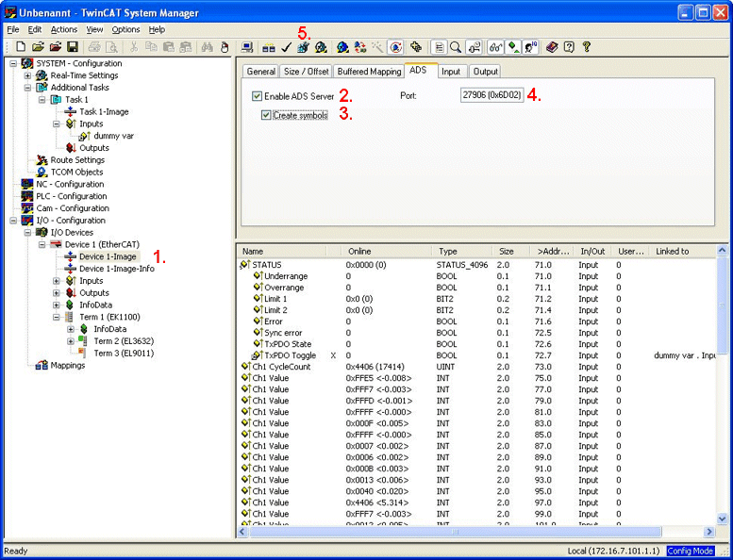Select Term 3 (EL9011) in the tree
Image resolution: width=733 pixels, height=560 pixels.
click(x=124, y=354)
